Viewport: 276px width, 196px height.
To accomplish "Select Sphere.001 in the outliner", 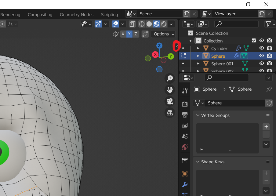I will point(222,64).
